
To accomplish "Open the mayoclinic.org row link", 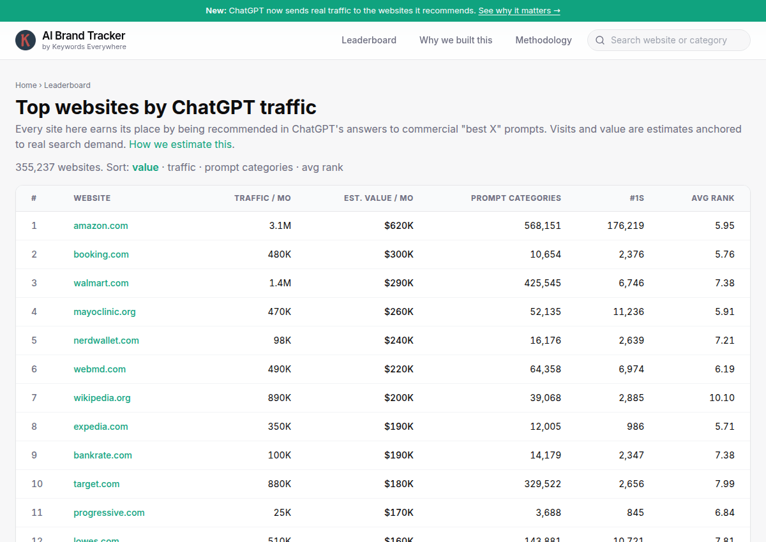I will 105,312.
